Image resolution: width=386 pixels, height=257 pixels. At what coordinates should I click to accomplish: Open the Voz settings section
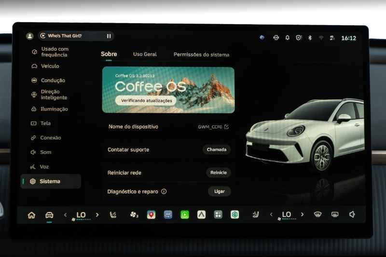coord(40,167)
